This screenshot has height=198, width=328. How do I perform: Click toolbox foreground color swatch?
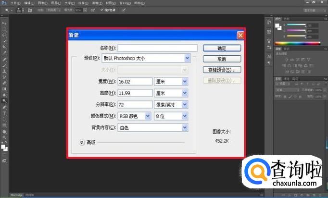(x=3, y=147)
